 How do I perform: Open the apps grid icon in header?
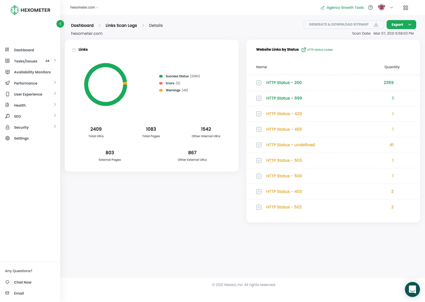click(406, 8)
